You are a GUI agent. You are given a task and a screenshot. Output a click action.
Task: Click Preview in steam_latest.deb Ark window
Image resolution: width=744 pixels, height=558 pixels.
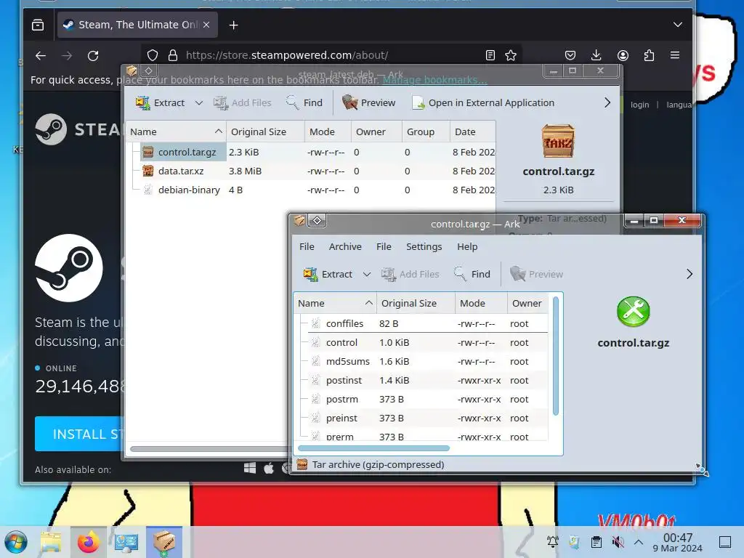point(368,103)
